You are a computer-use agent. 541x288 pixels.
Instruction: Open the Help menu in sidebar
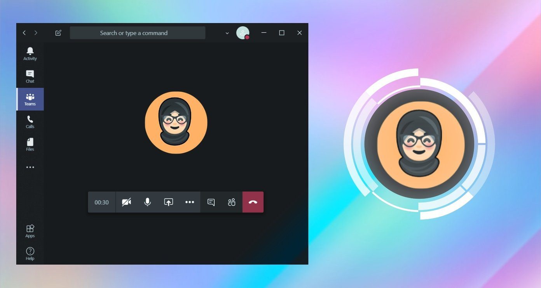click(x=30, y=254)
